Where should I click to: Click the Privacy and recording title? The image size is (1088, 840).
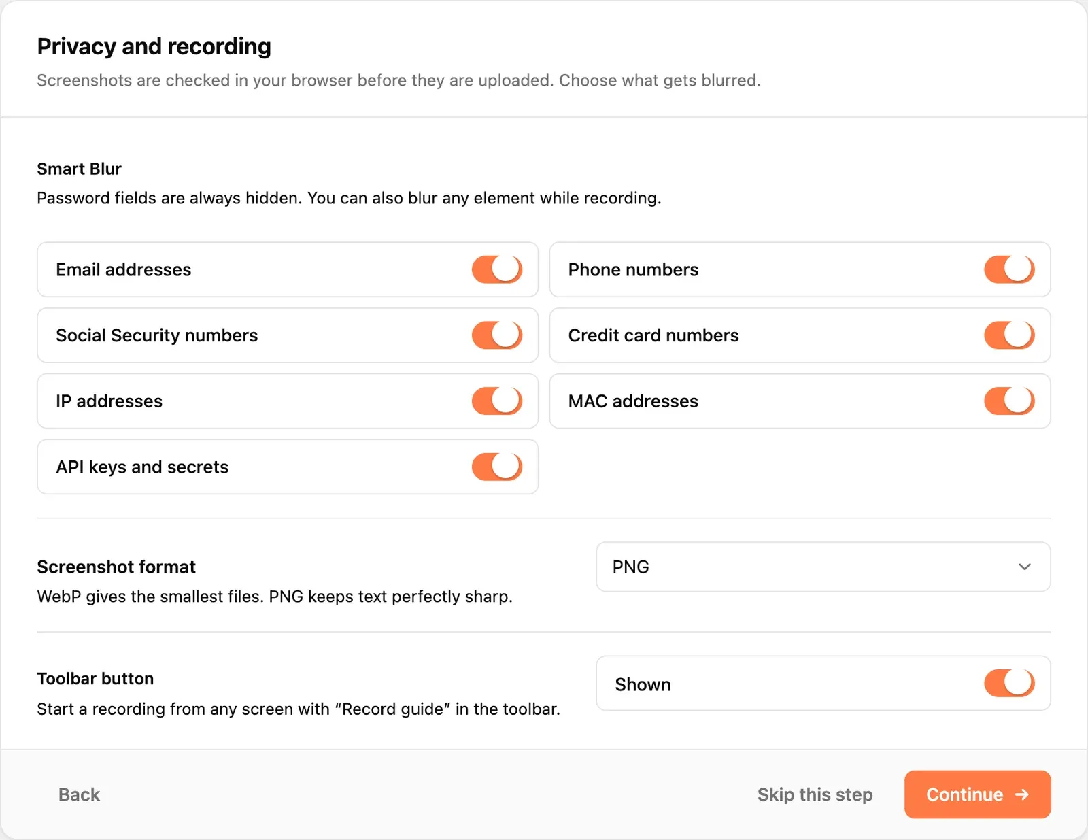tap(154, 46)
